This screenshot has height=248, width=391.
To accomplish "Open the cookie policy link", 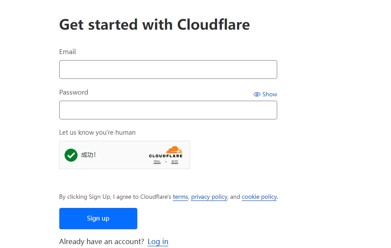I will pyautogui.click(x=259, y=197).
